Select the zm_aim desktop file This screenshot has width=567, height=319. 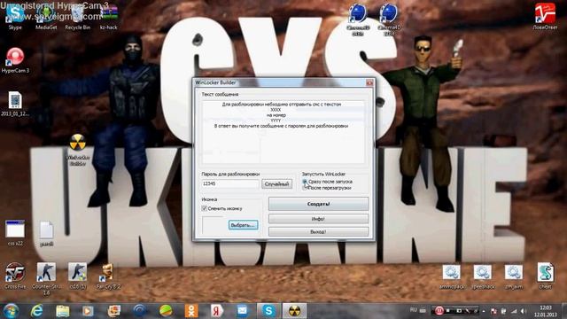pos(514,277)
